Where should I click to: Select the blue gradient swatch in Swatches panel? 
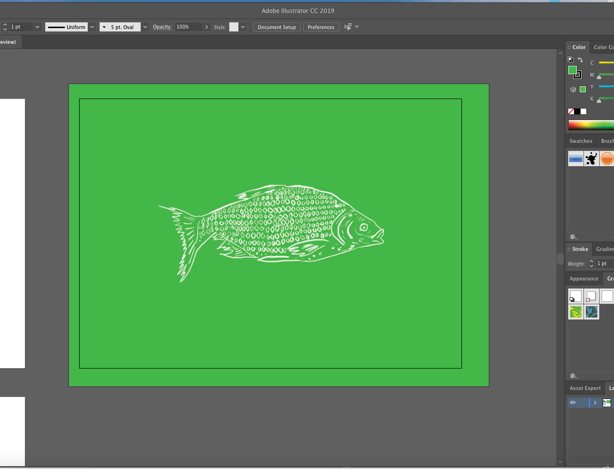(575, 159)
